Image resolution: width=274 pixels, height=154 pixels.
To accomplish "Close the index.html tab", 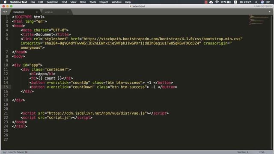I will tap(37, 12).
